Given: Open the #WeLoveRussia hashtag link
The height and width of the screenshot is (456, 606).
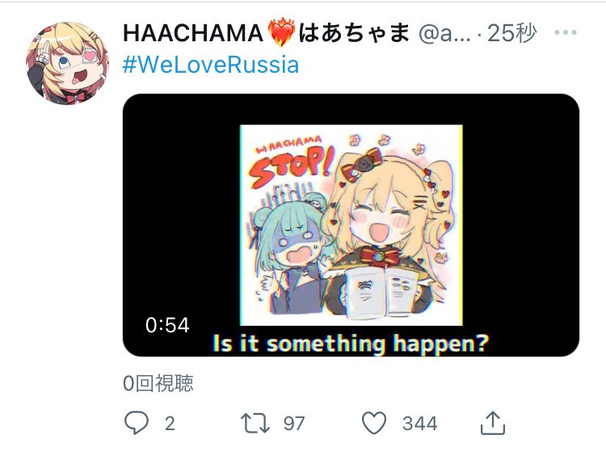Looking at the screenshot, I should [x=211, y=65].
